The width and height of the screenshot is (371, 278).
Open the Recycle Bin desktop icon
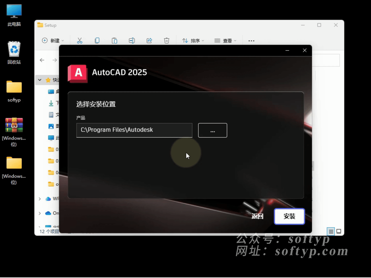pos(14,52)
